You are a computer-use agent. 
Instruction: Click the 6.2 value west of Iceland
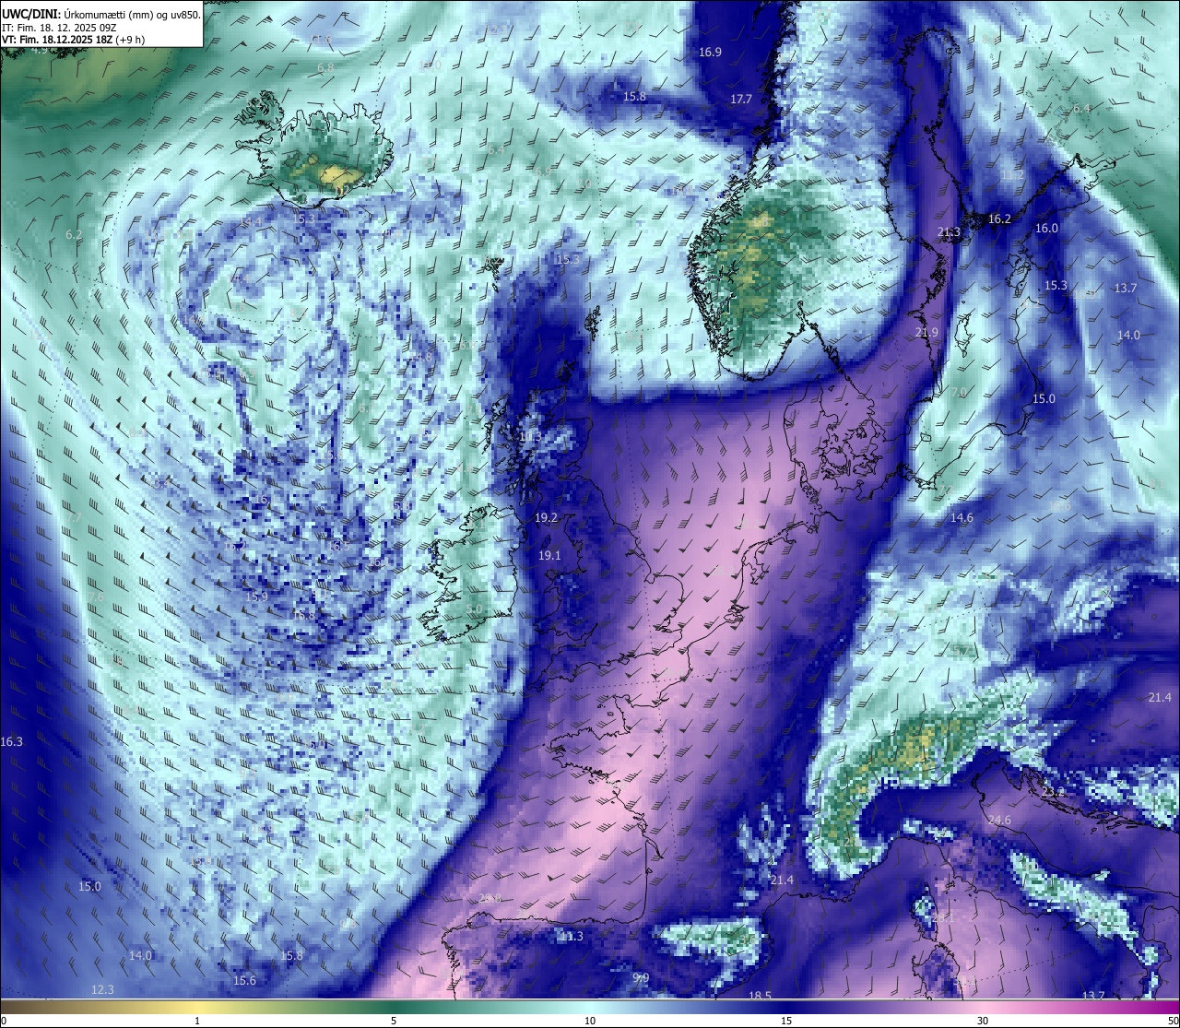coord(74,235)
